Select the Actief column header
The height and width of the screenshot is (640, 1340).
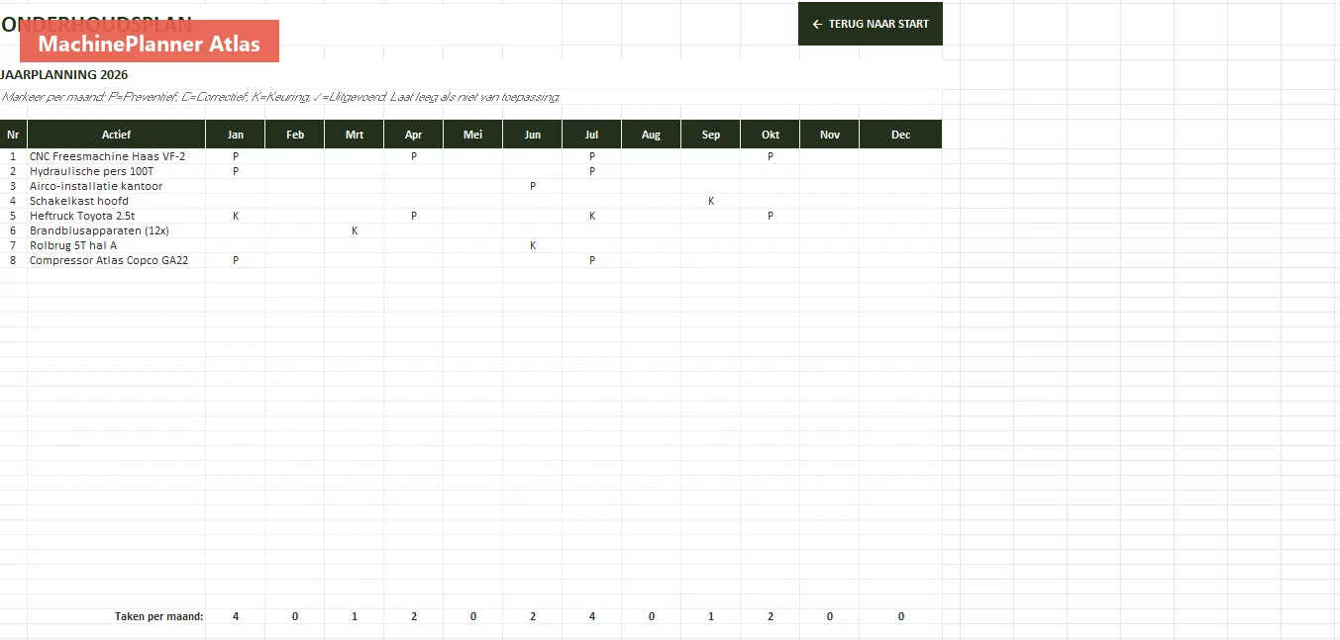(116, 135)
